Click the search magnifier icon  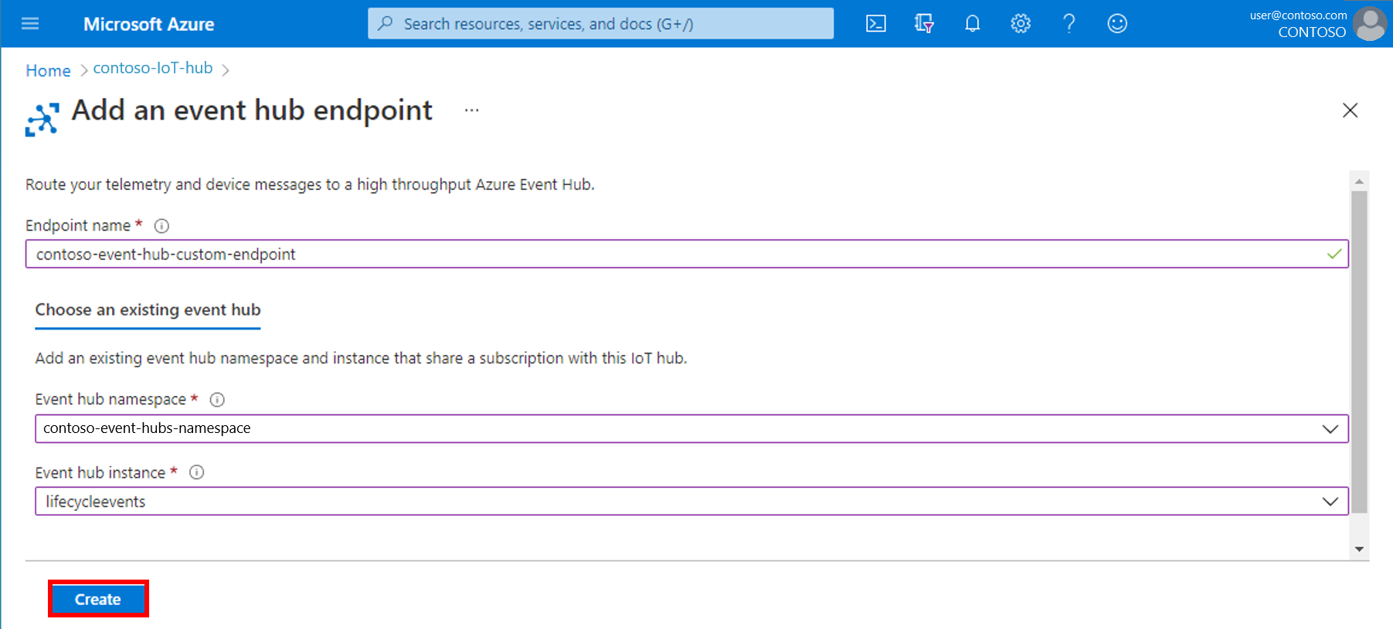click(385, 24)
